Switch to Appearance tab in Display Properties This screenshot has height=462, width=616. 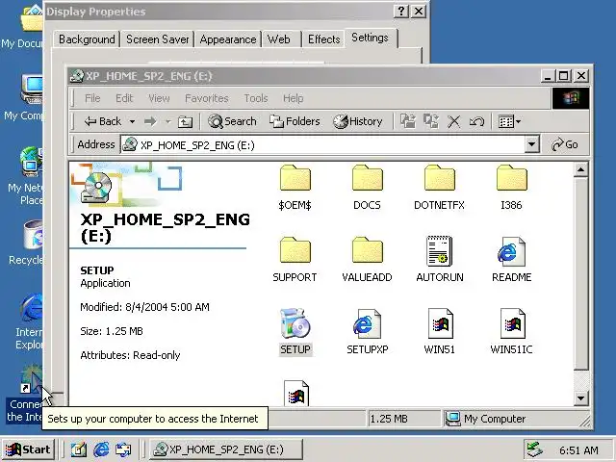coord(228,39)
